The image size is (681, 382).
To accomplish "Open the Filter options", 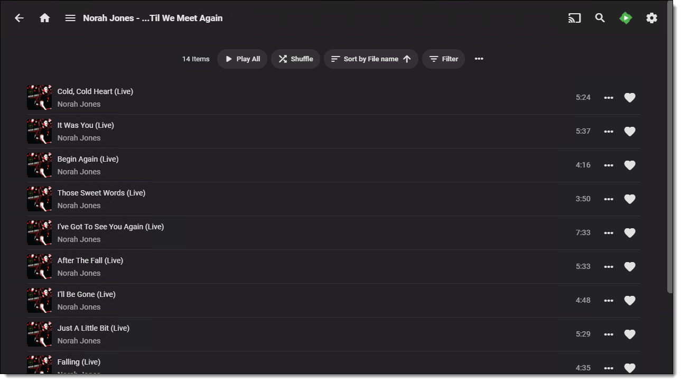I will 443,59.
